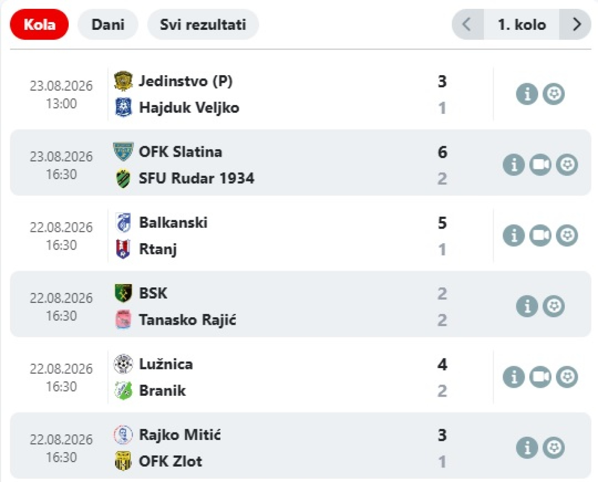Click soccer ball icon for Rajko Mitić match
The height and width of the screenshot is (482, 598).
coord(554,448)
